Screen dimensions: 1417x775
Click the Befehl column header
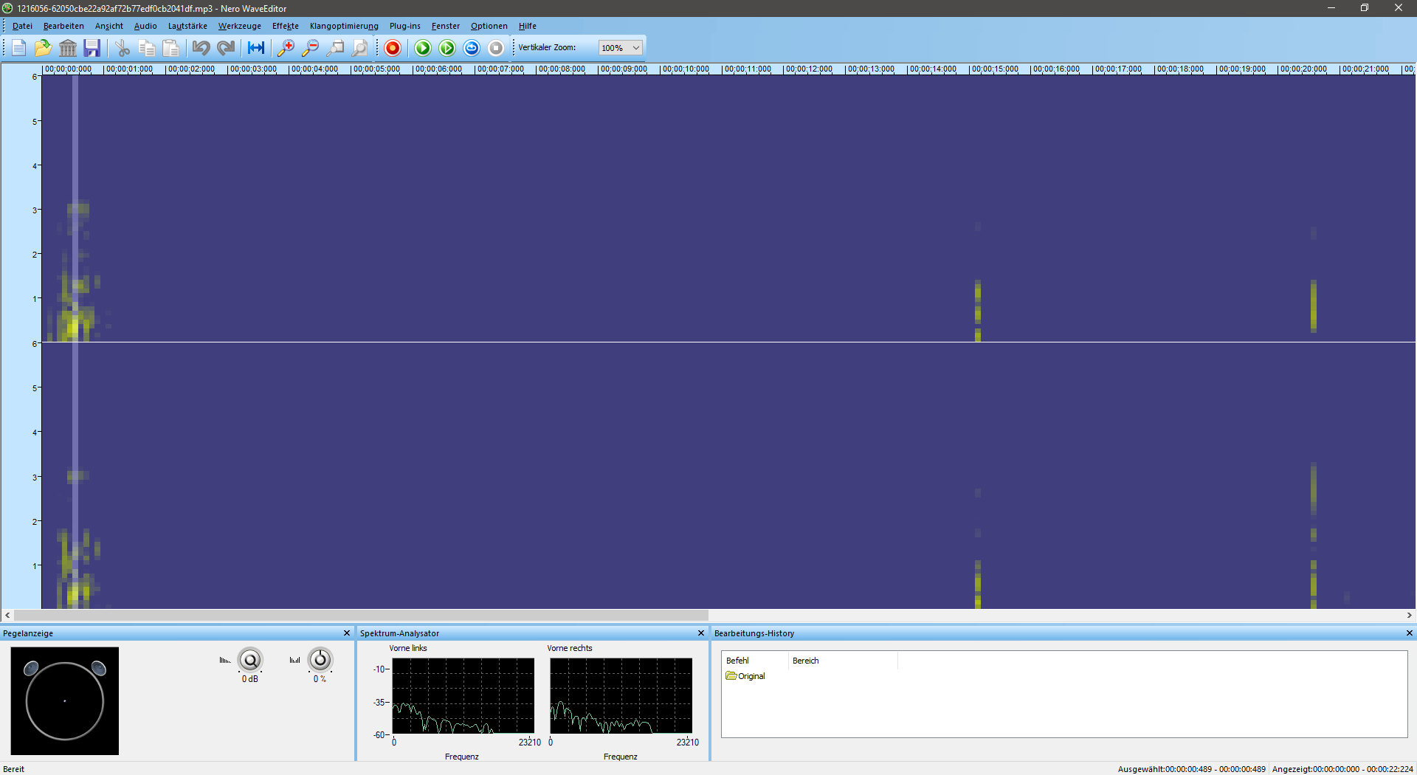click(755, 661)
